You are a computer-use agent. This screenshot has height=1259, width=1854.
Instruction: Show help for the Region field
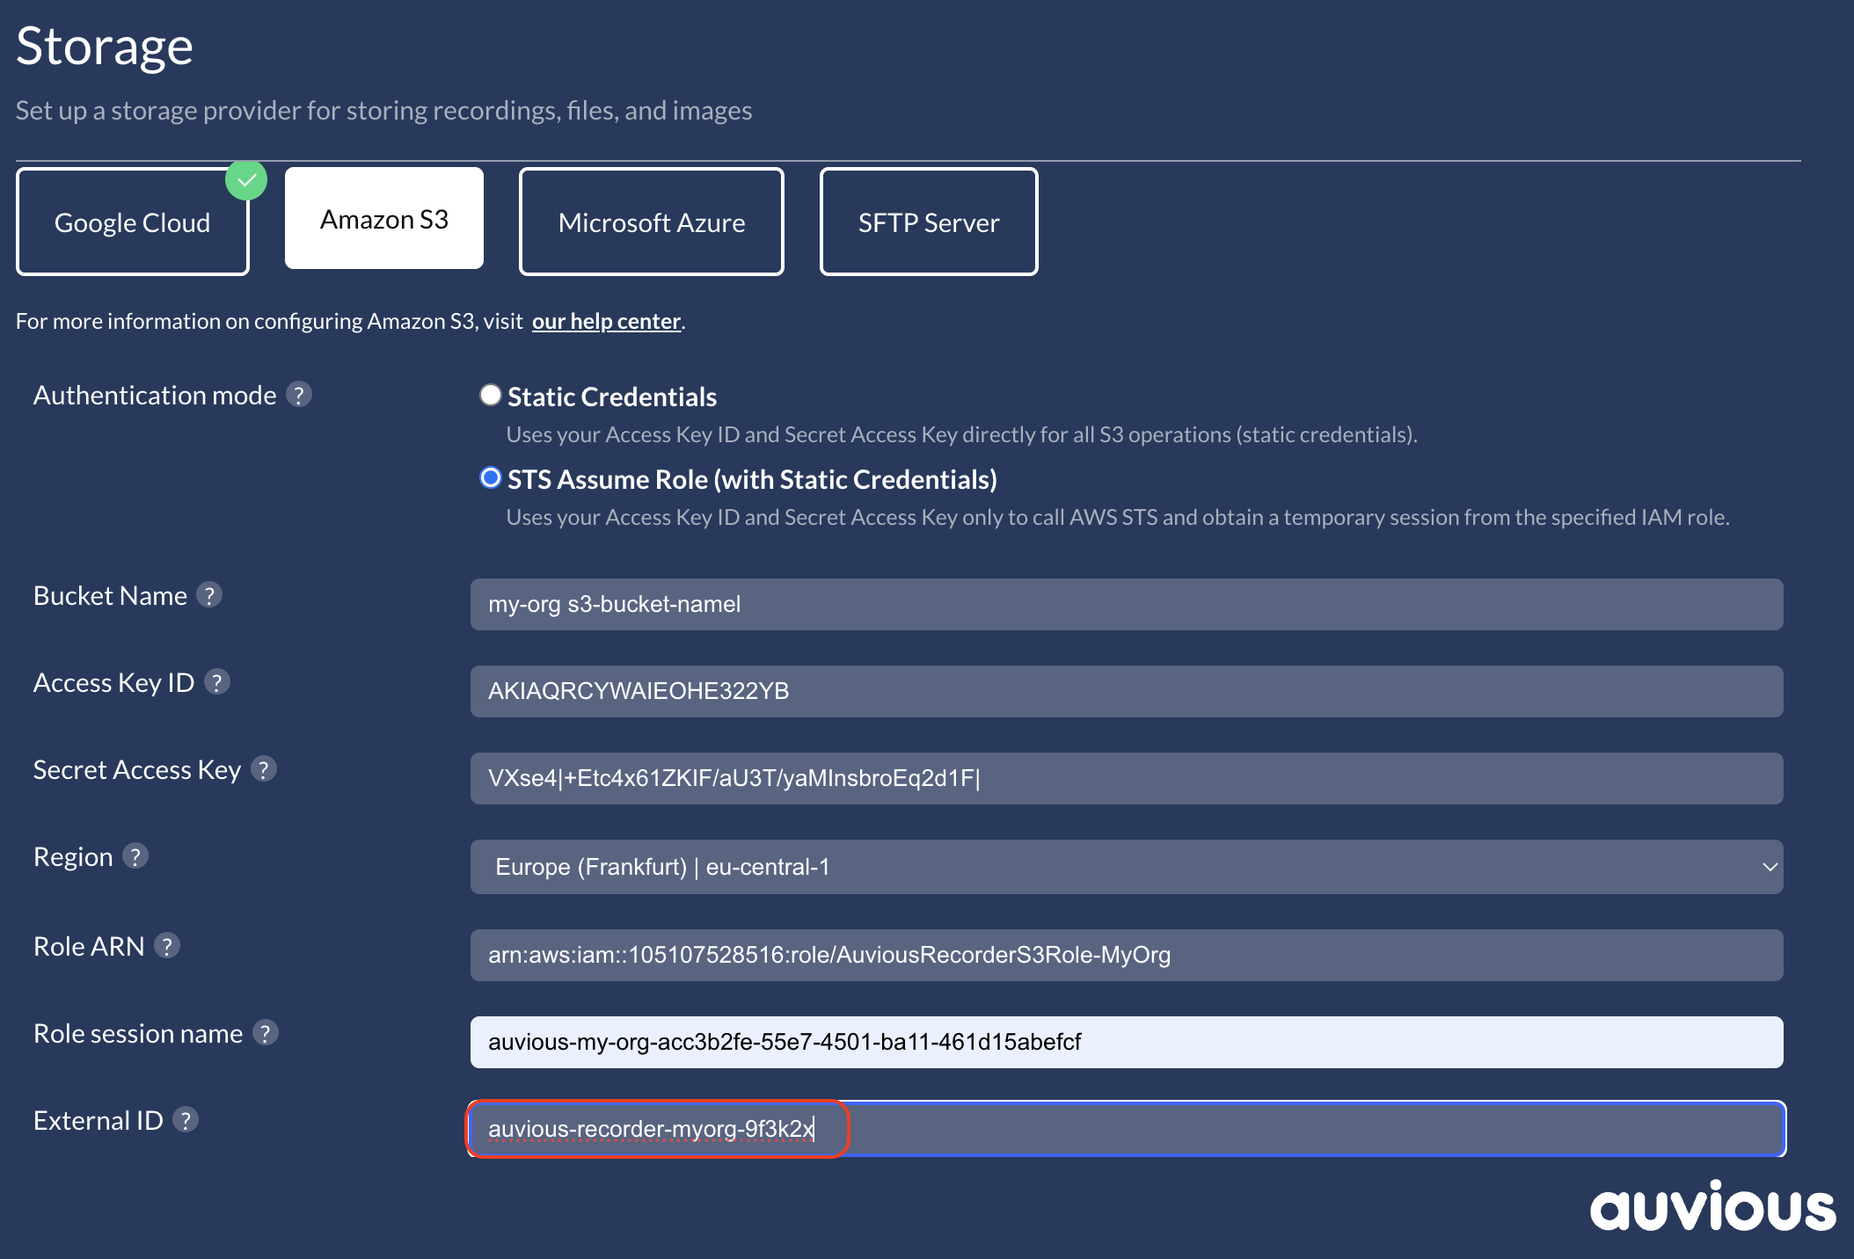[x=135, y=856]
